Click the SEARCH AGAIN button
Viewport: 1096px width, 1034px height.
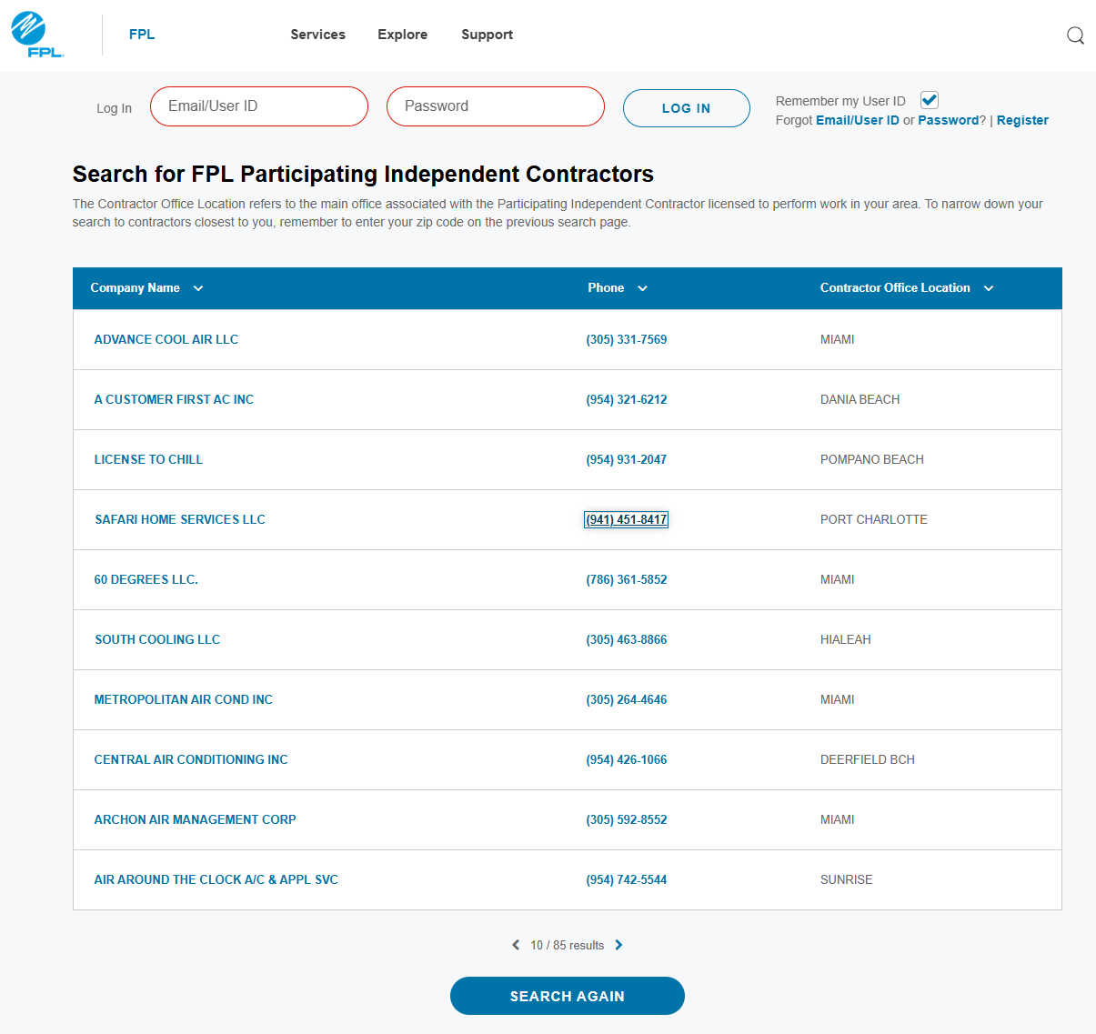click(x=567, y=996)
